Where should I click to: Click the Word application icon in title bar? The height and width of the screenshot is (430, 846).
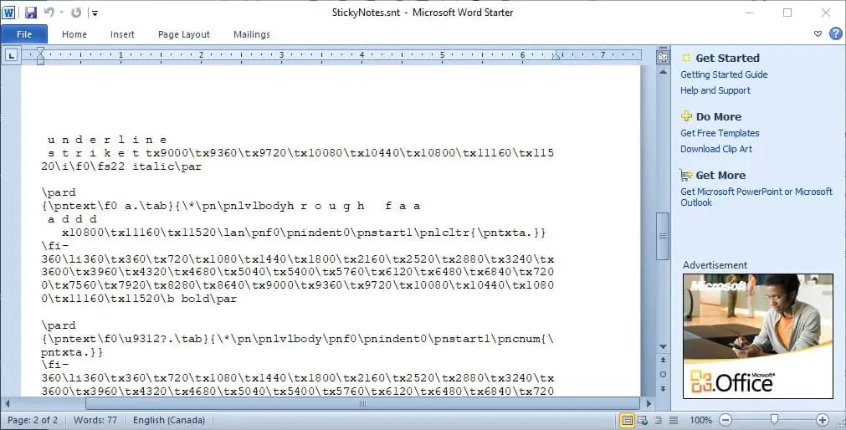(x=8, y=12)
